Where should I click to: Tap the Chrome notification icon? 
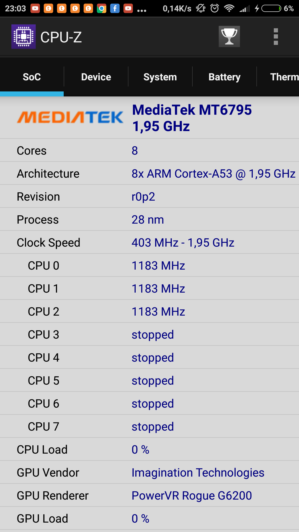102,8
